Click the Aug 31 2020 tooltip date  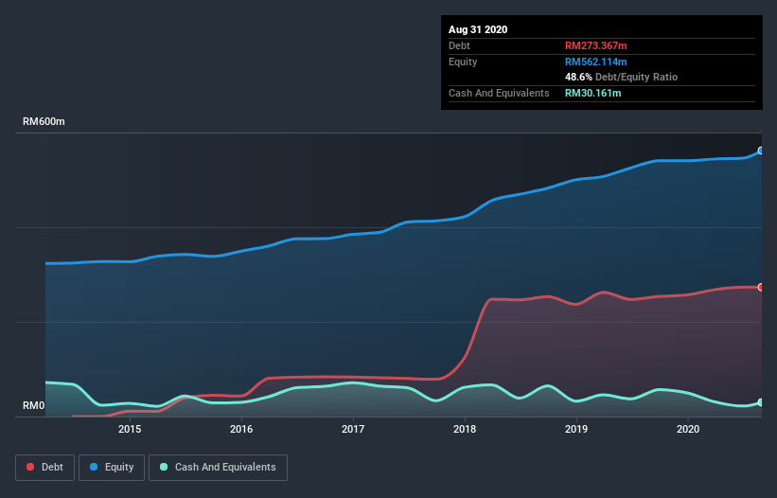pyautogui.click(x=478, y=29)
